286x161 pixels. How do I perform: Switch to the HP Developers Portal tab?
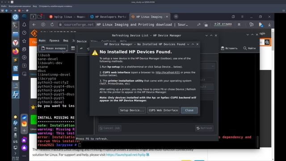tap(109, 17)
